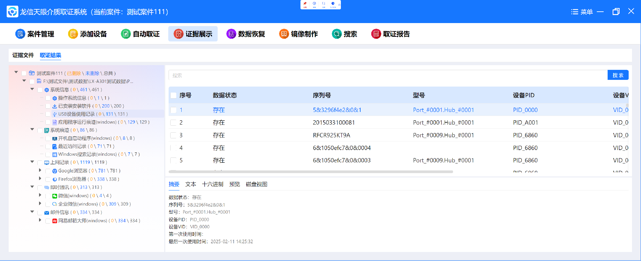Open the 文本 detail tab

(x=191, y=184)
